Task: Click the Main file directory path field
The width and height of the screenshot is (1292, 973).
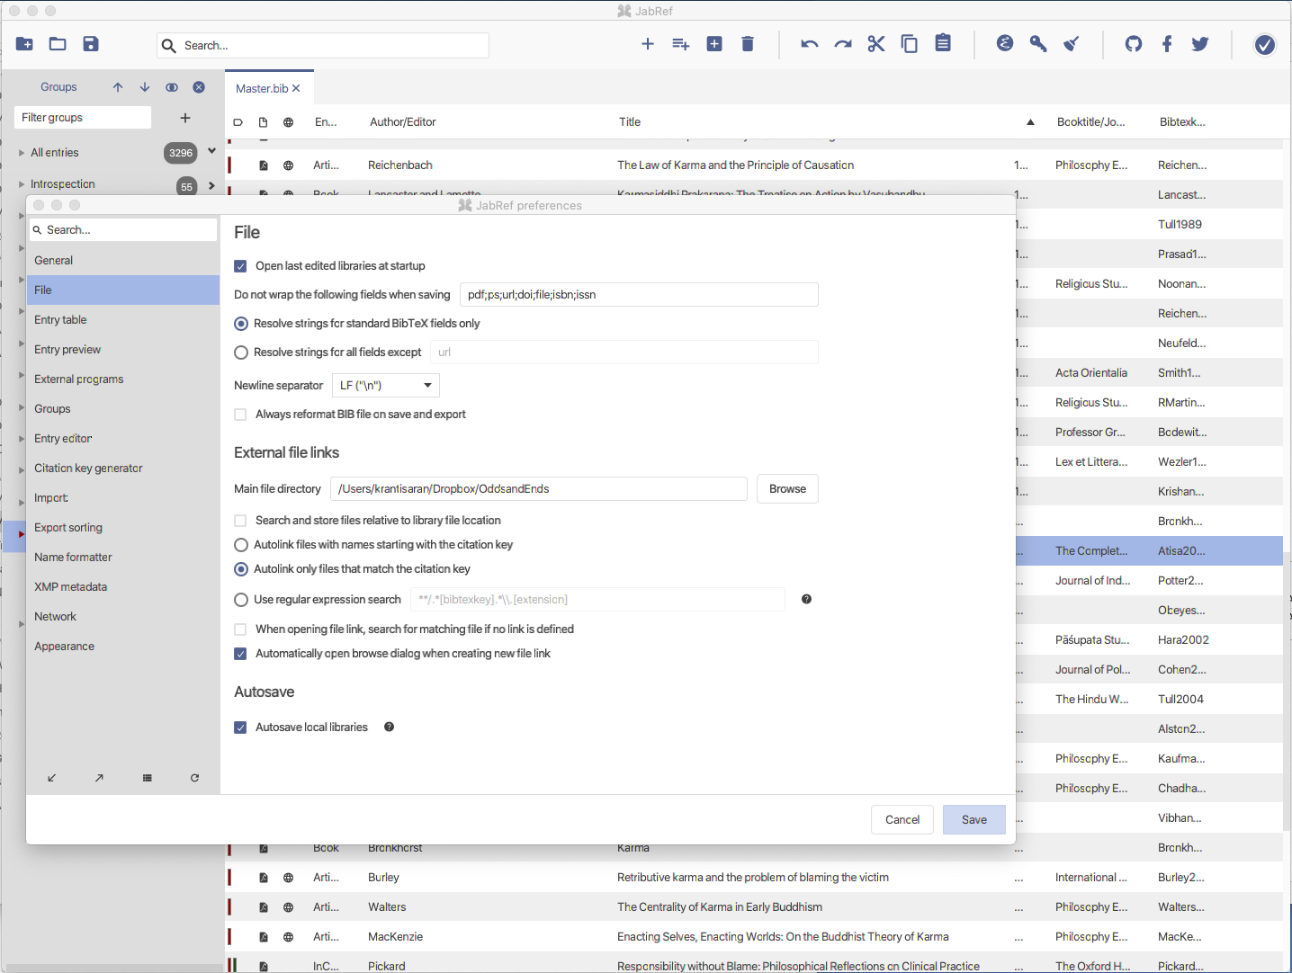Action: 539,489
